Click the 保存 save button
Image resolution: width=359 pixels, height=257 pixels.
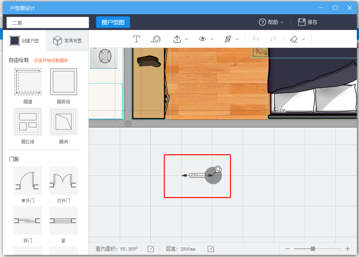[x=308, y=22]
